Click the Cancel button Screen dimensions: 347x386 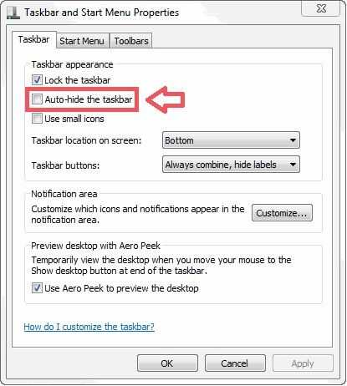[x=235, y=363]
